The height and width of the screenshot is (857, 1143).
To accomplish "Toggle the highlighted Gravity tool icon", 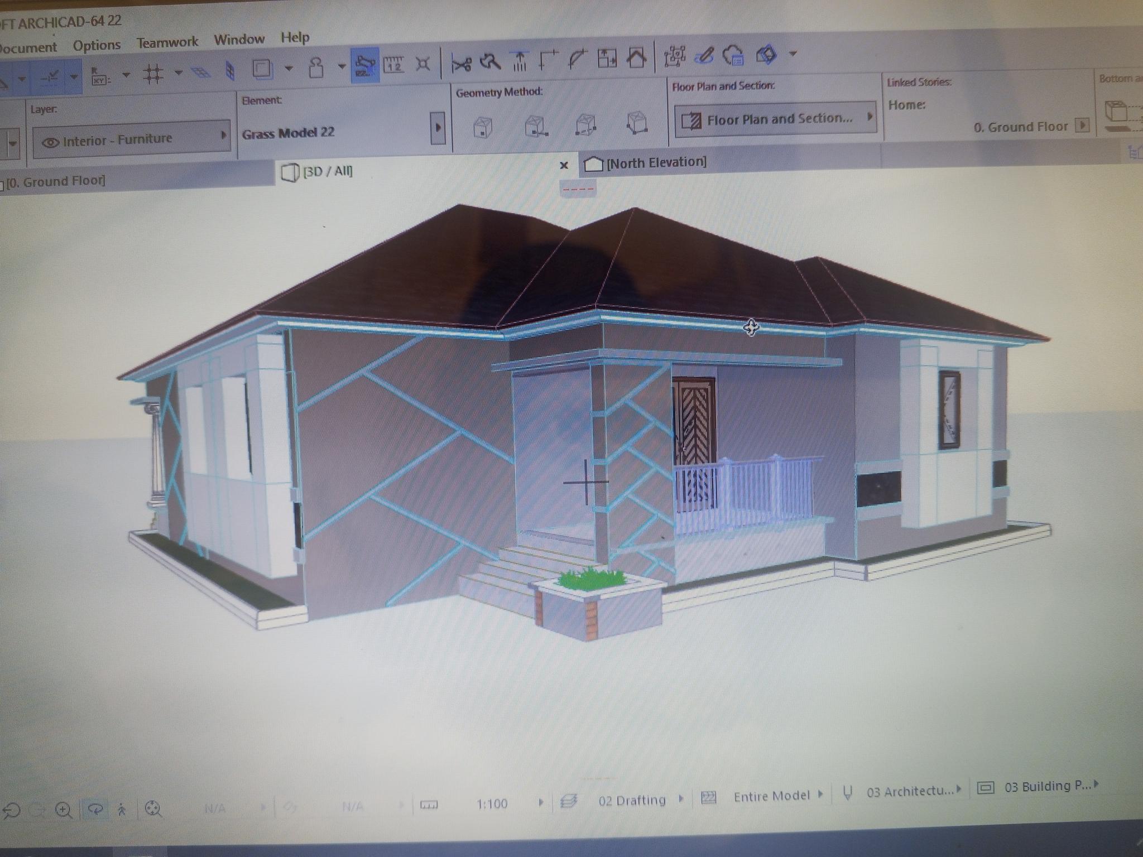I will pos(364,65).
